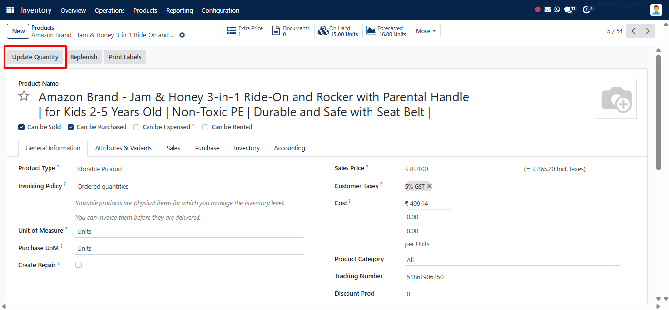This screenshot has width=669, height=310.
Task: Open the apps grid menu icon
Action: coord(10,10)
